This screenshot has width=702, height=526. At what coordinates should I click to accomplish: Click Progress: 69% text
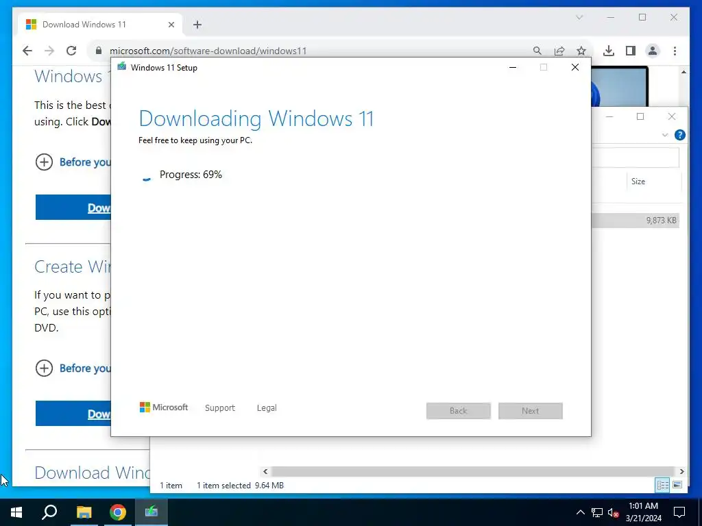(191, 175)
